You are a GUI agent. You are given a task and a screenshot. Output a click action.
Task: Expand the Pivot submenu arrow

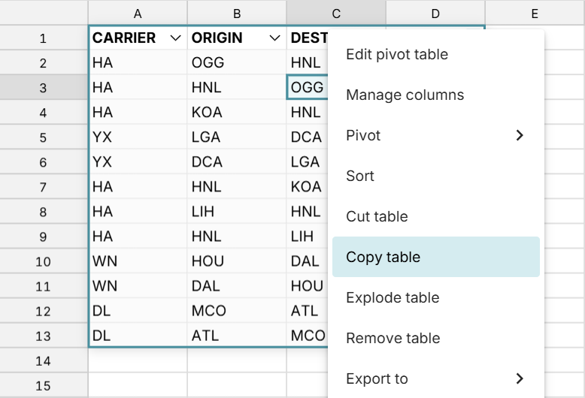[519, 136]
